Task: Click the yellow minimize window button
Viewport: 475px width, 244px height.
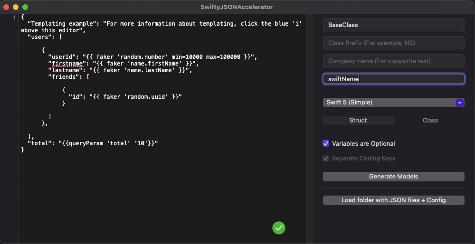Action: 16,7
